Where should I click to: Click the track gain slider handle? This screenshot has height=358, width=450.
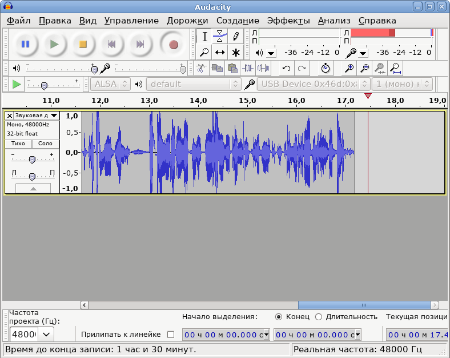32,160
